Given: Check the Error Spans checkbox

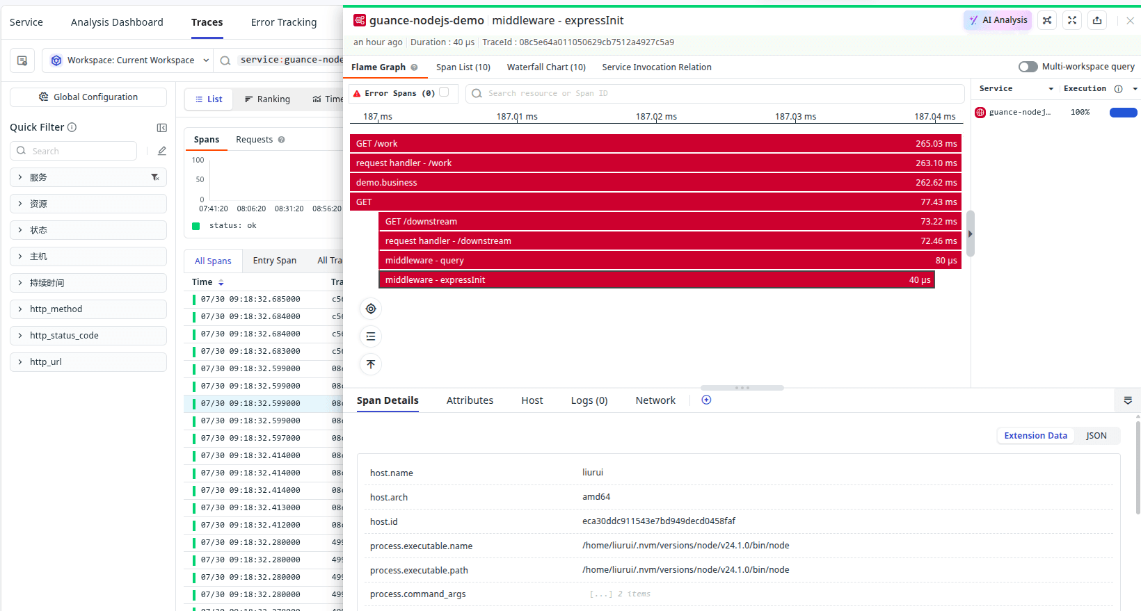Looking at the screenshot, I should pos(444,92).
